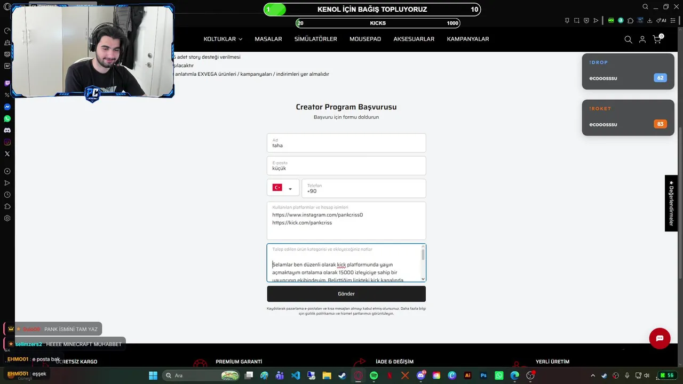Click the "HEEEE MINECRAFT MUHABBET" chat message
Screen dimensions: 683x384
84,344
